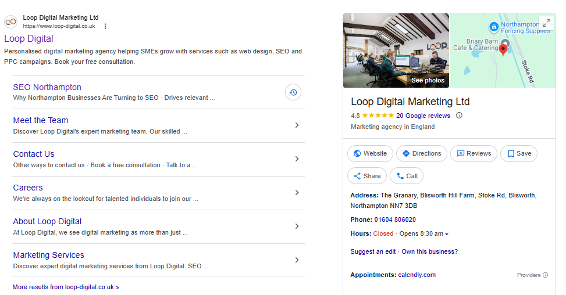Click the 4.8 rating number
The width and height of the screenshot is (566, 295).
coord(355,116)
